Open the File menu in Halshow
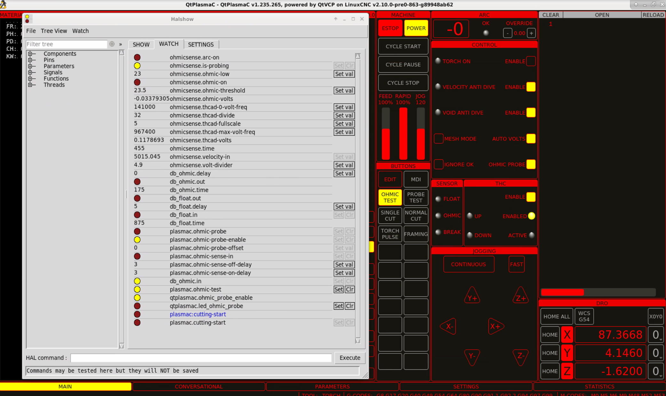Image resolution: width=666 pixels, height=396 pixels. pos(31,31)
